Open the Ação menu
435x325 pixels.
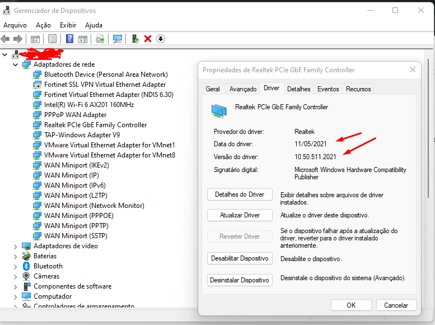click(43, 25)
